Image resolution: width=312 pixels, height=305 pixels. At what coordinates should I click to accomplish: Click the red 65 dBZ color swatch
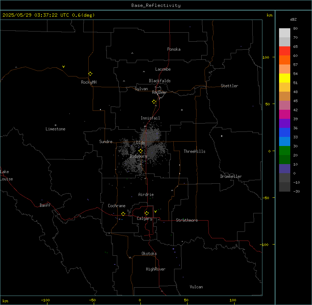pyautogui.click(x=284, y=51)
